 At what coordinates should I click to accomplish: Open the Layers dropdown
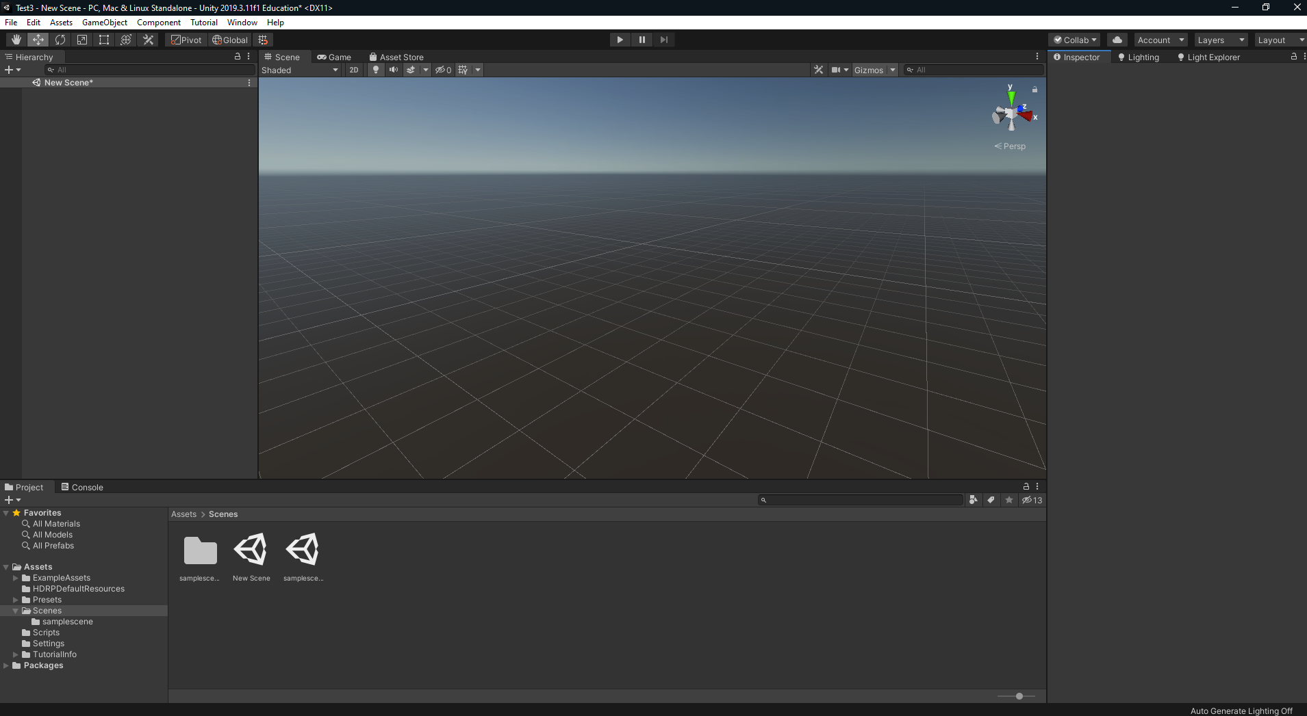[1221, 40]
